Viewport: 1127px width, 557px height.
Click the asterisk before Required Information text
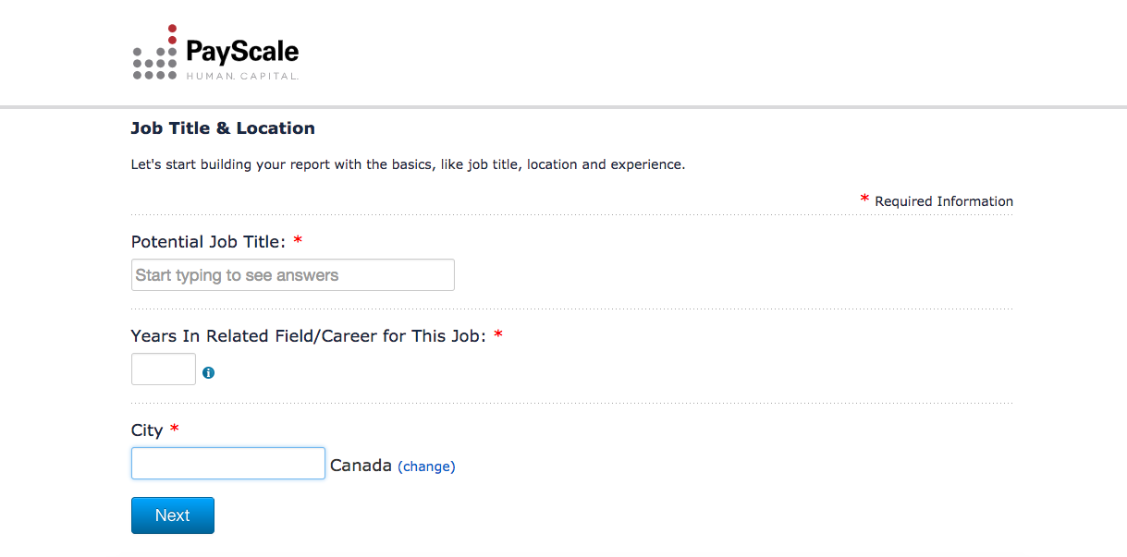coord(864,199)
